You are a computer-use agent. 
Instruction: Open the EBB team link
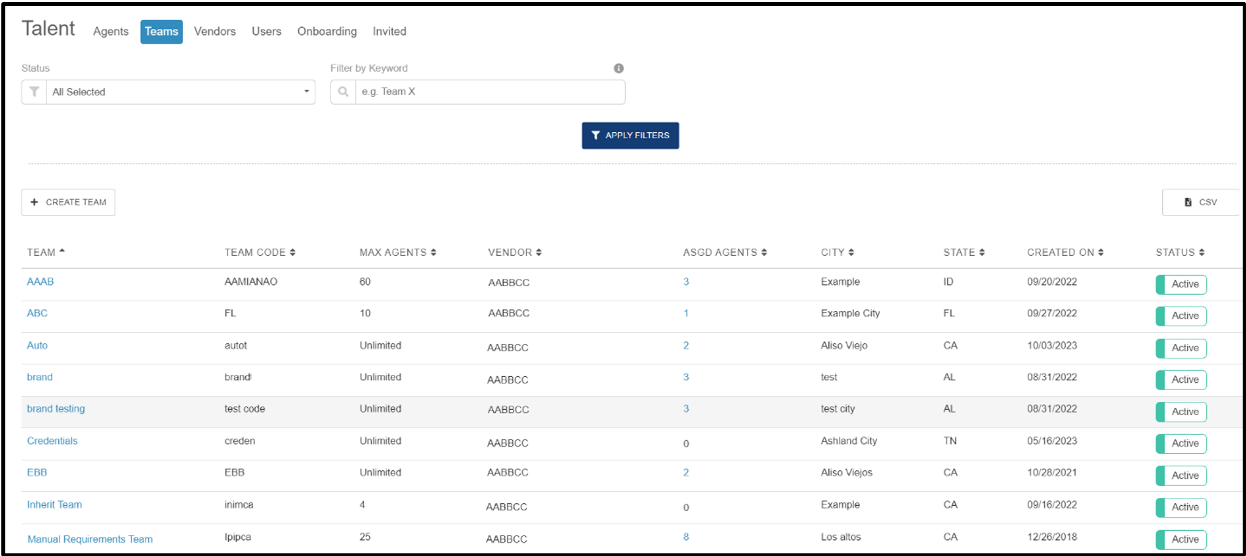[37, 473]
